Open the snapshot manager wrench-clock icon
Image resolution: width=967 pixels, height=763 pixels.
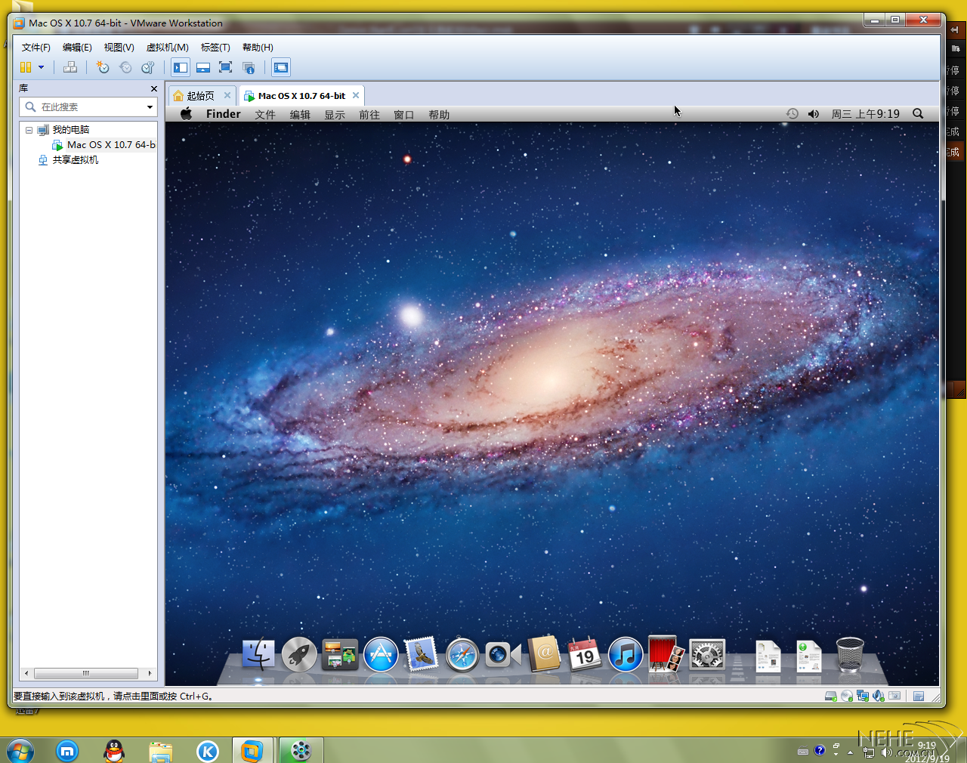coord(148,67)
